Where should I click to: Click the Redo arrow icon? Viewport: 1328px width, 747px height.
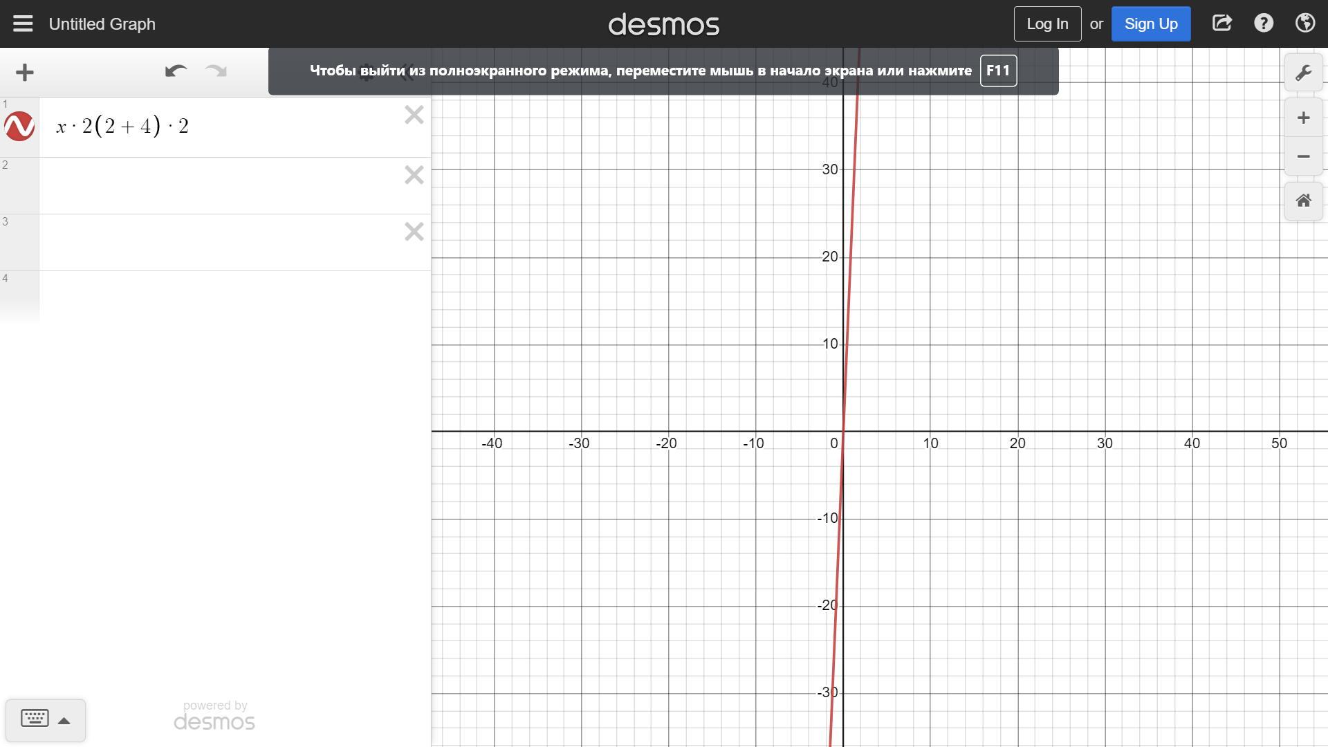tap(216, 71)
